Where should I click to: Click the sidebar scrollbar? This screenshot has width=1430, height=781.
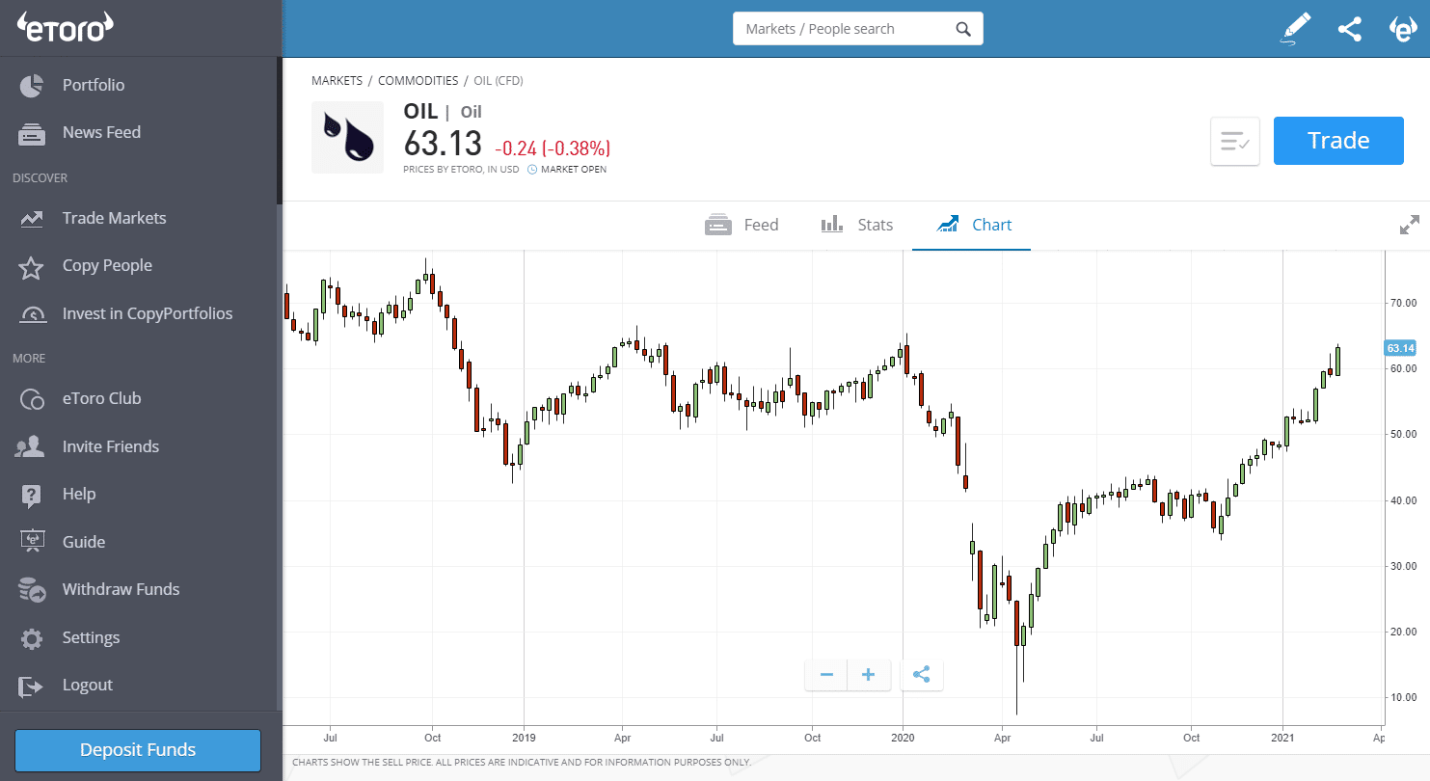(280, 131)
